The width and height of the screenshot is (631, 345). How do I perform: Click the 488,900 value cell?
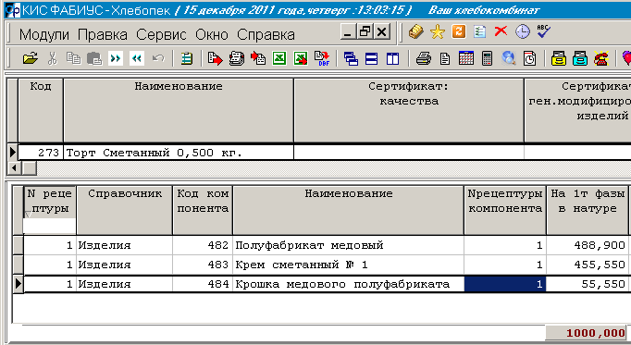(x=587, y=245)
